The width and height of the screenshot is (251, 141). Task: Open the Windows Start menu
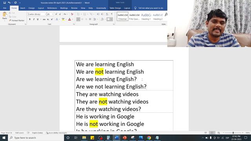click(x=4, y=137)
